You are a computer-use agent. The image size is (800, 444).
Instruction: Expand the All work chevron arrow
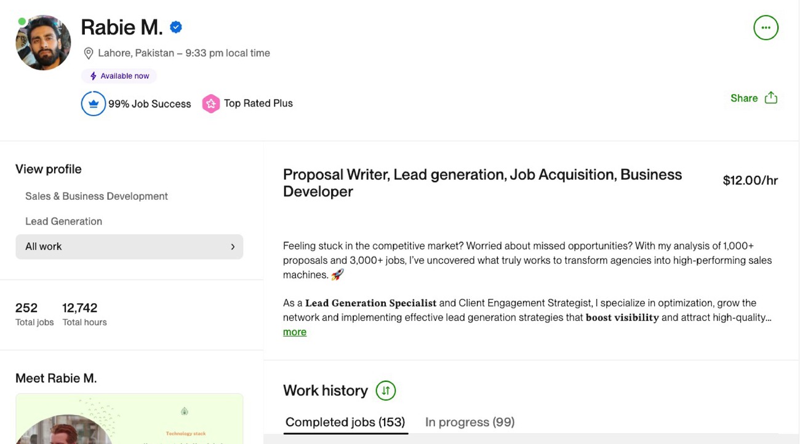pyautogui.click(x=233, y=247)
